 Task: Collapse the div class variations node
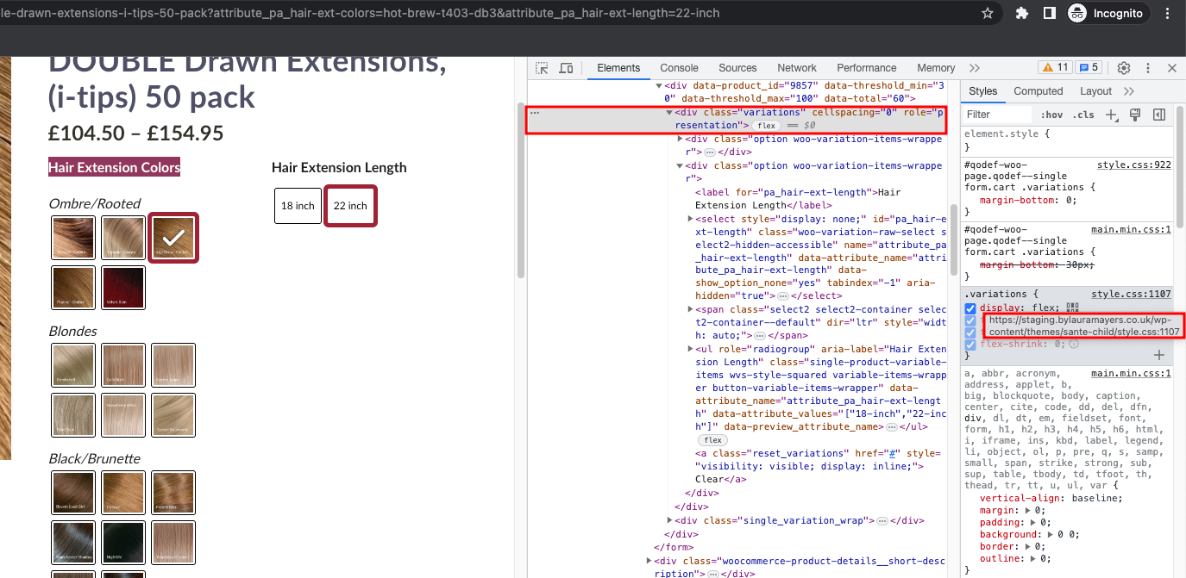pyautogui.click(x=669, y=113)
